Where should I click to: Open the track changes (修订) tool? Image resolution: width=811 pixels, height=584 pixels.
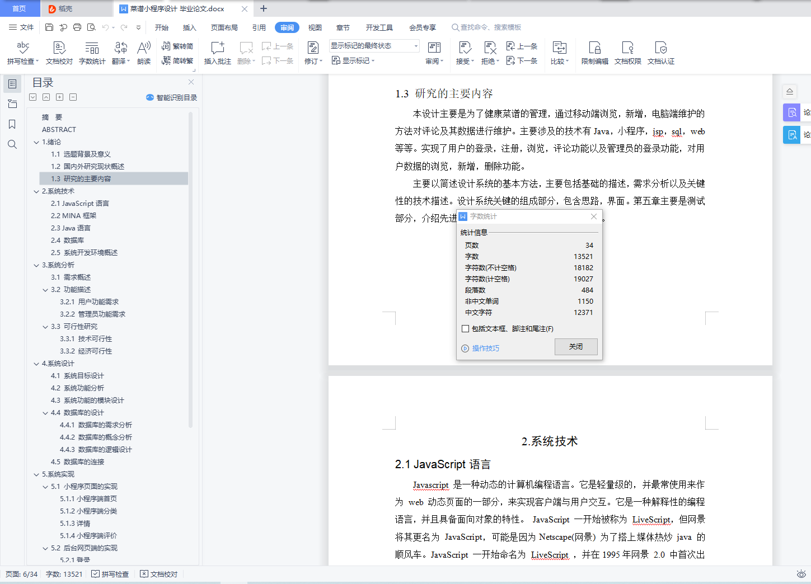pos(313,53)
